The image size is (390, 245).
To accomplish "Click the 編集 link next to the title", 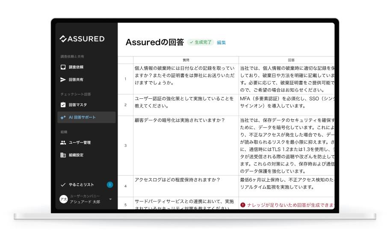I will (x=221, y=43).
